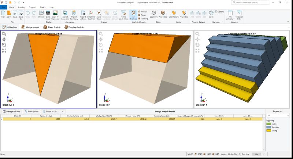293x159 pixels.
Task: Run Sensitivity Analysis
Action: (91, 15)
